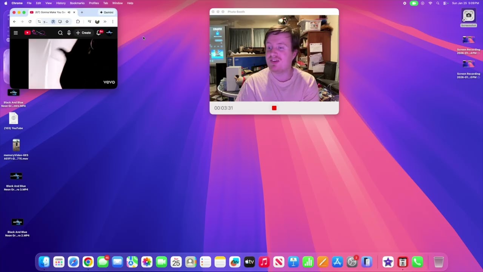Viewport: 483px width, 272px height.
Task: Reload the YouTube page
Action: pos(30,22)
